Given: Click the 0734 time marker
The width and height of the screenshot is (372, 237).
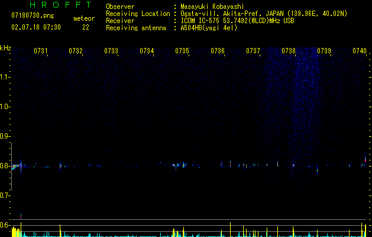Looking at the screenshot, I should tap(147, 50).
